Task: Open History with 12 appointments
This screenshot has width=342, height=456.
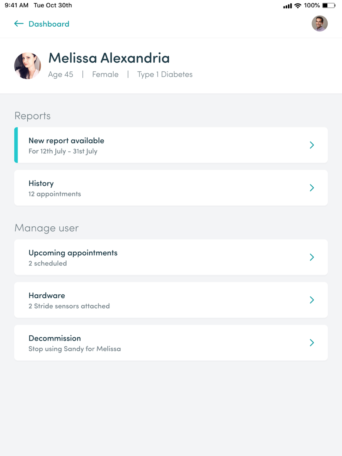Action: click(x=171, y=188)
